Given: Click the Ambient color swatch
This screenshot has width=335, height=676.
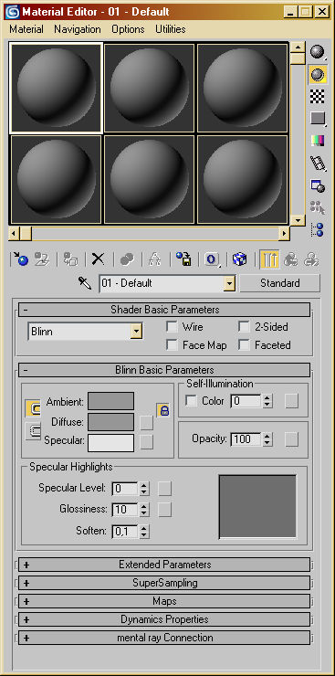Looking at the screenshot, I should [110, 401].
